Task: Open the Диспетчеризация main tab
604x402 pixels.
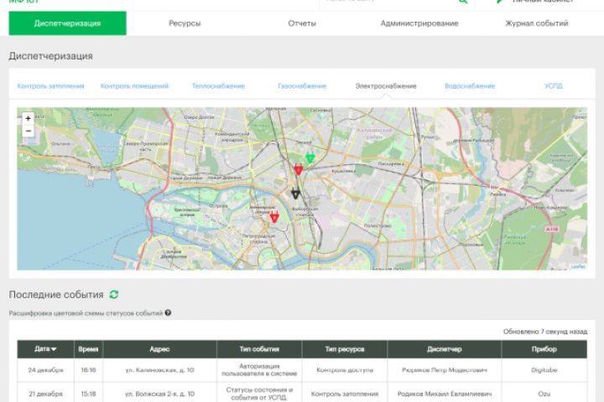Action: 67,23
